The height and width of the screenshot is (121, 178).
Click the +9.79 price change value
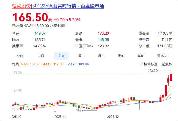coord(59,20)
